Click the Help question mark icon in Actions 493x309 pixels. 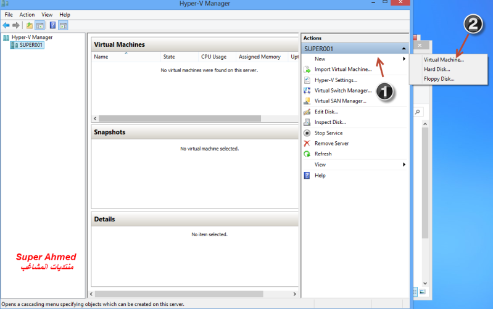[x=307, y=175]
